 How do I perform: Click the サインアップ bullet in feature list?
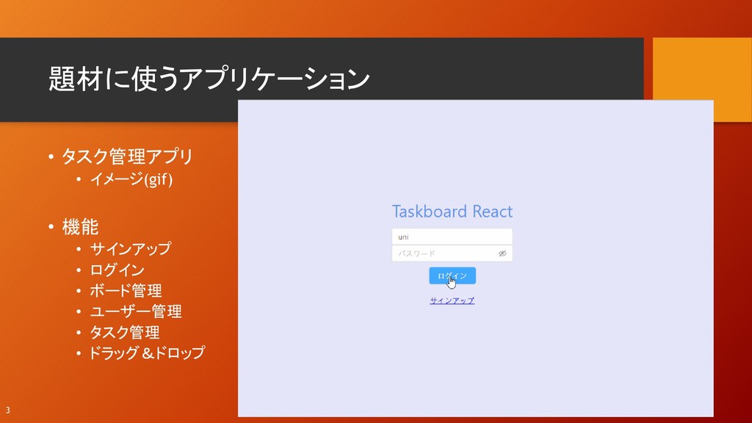click(x=131, y=248)
